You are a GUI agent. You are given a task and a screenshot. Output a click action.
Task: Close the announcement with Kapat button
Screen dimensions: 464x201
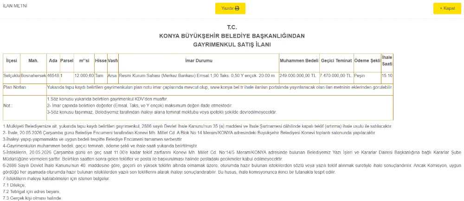pos(447,8)
